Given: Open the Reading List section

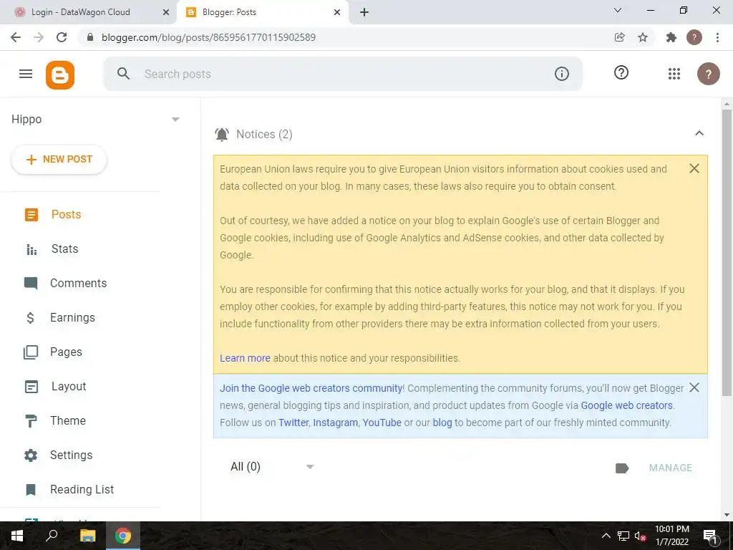Looking at the screenshot, I should (82, 490).
